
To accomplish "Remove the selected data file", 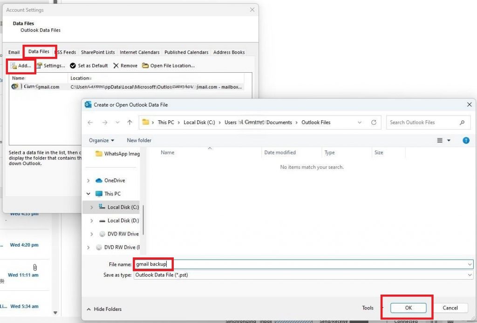I will point(125,65).
